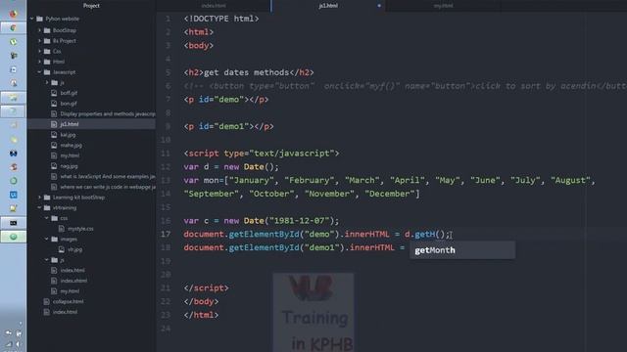Open 'where we can write js code' file
627x352 pixels.
coord(108,187)
